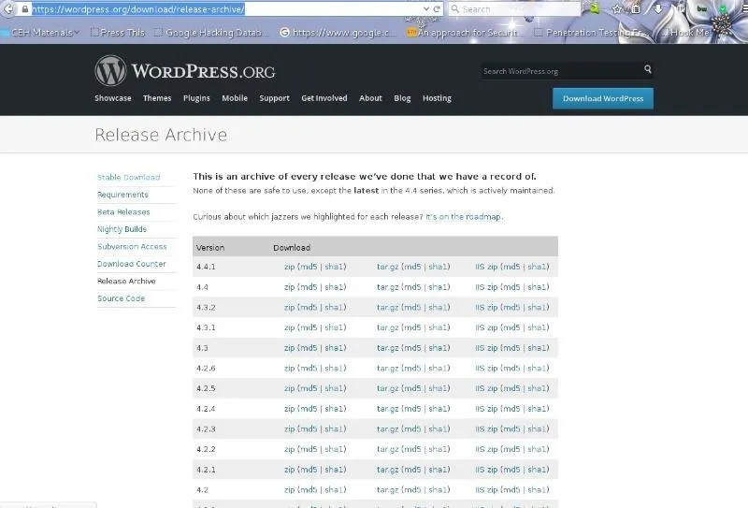Download the IIS zip for version 4.3.2
748x508 pixels.
tap(486, 308)
